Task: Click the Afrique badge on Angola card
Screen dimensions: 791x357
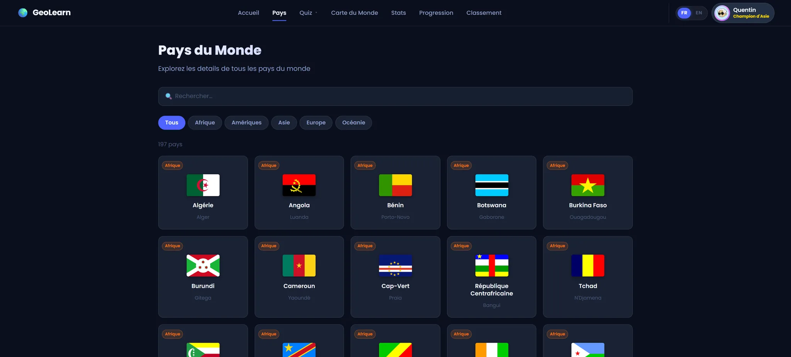Action: [269, 165]
